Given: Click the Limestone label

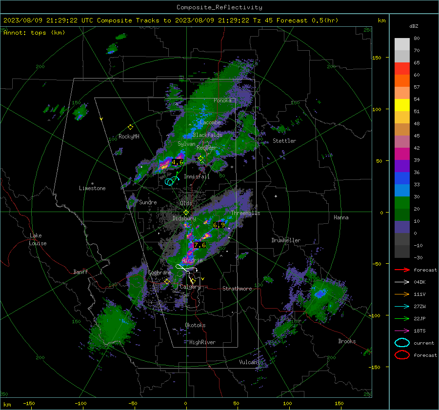Looking at the screenshot, I should (92, 188).
